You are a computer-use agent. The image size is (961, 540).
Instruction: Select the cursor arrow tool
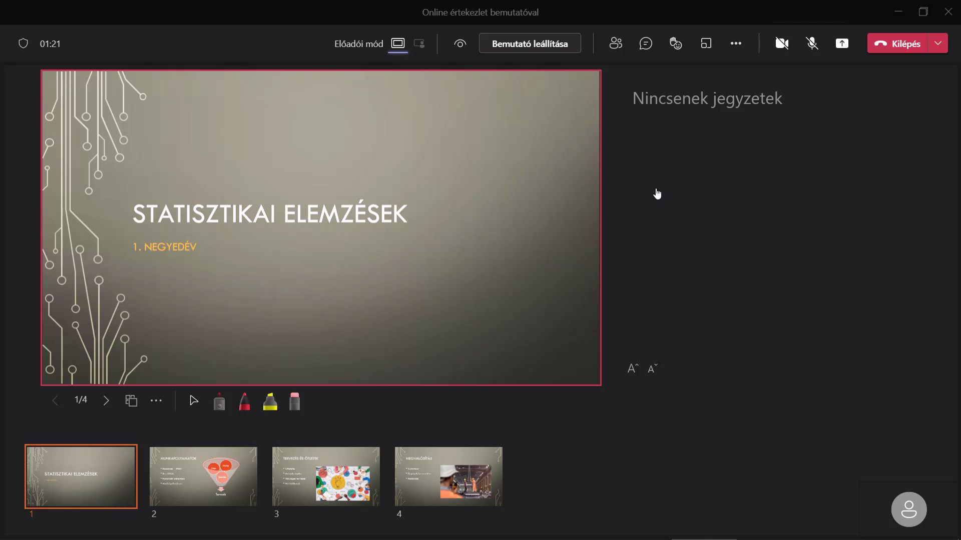click(x=194, y=400)
